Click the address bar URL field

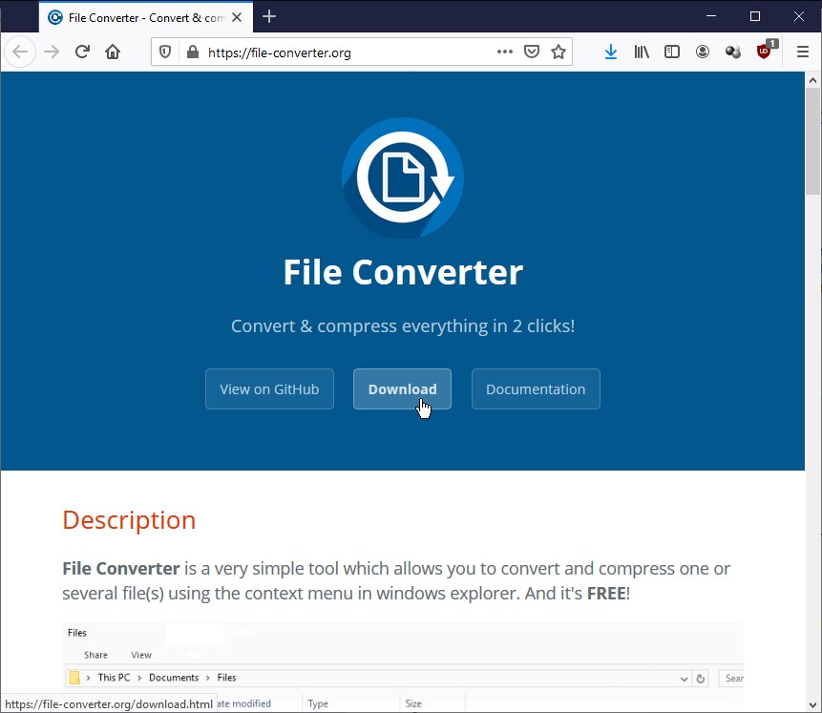[x=344, y=52]
